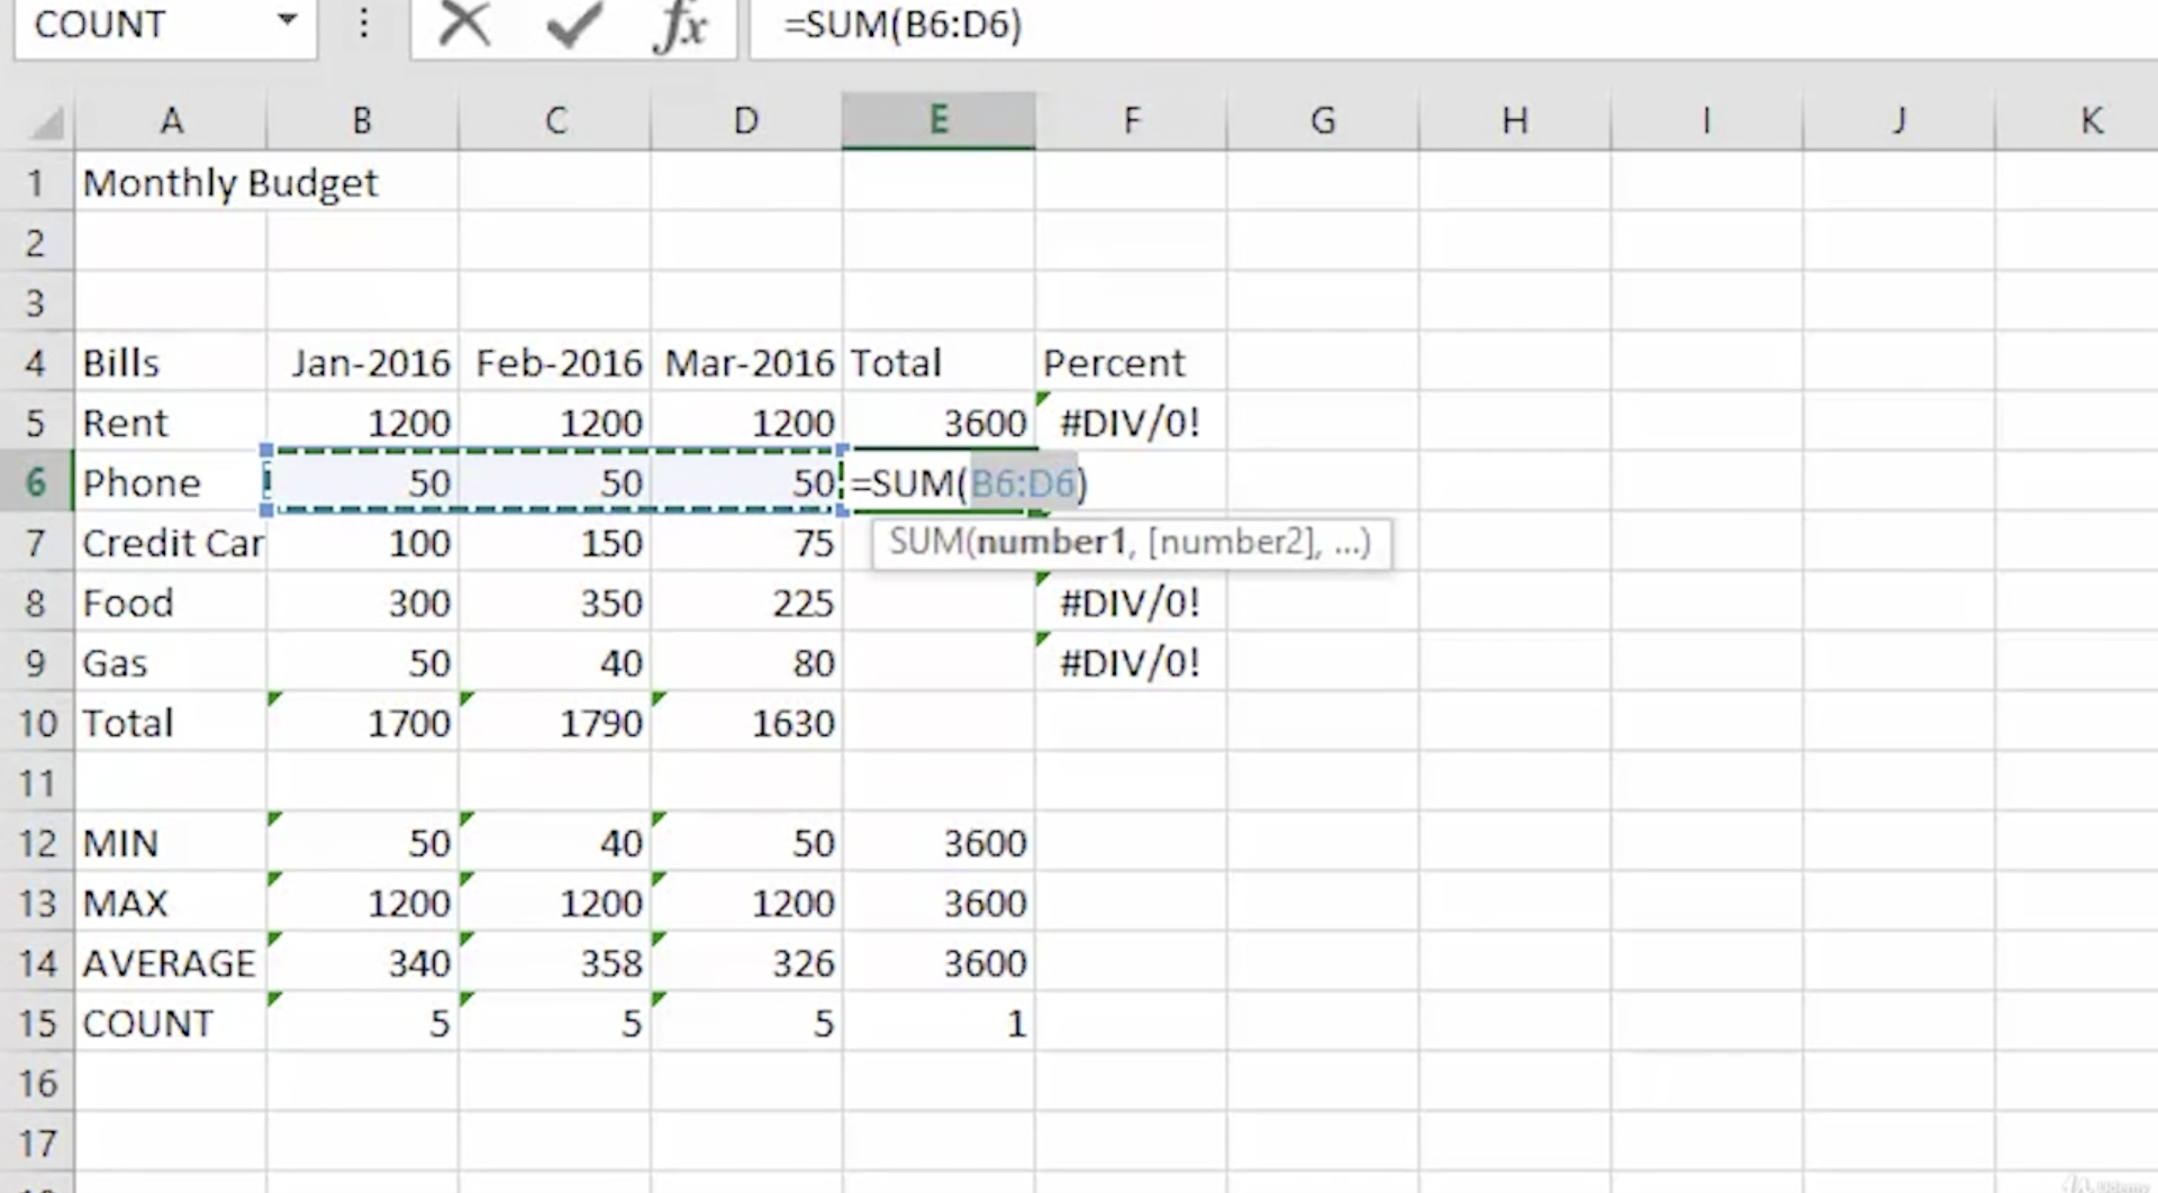This screenshot has height=1193, width=2158.
Task: Click the Jan total cell 1700
Action: pos(362,722)
